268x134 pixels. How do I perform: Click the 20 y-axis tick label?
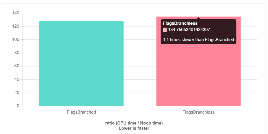point(17,93)
